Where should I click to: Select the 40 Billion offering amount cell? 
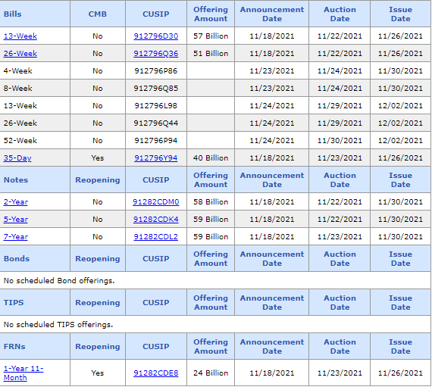click(x=211, y=158)
